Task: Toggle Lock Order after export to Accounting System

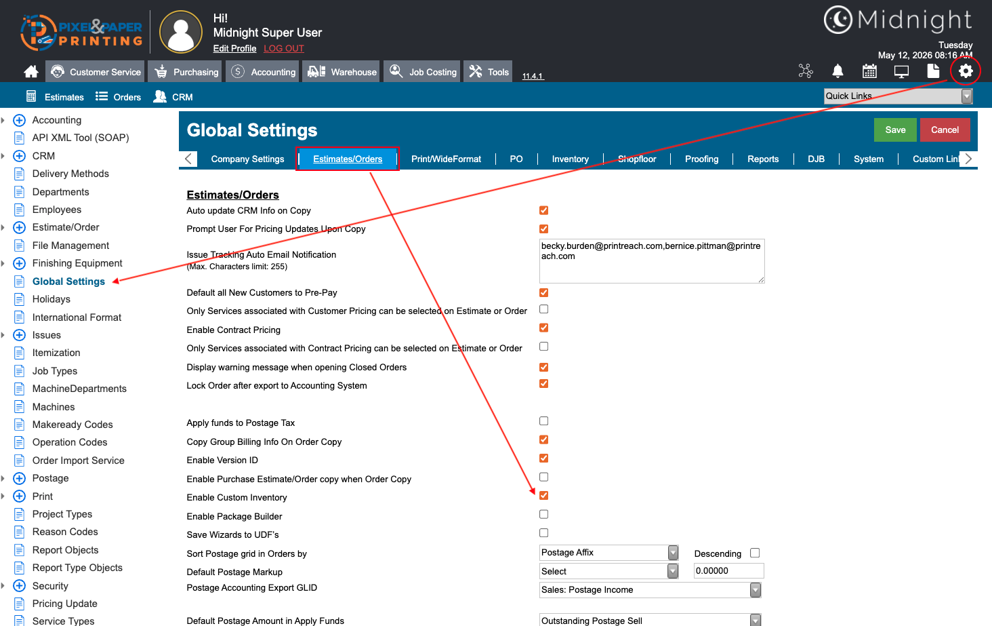Action: (x=543, y=383)
